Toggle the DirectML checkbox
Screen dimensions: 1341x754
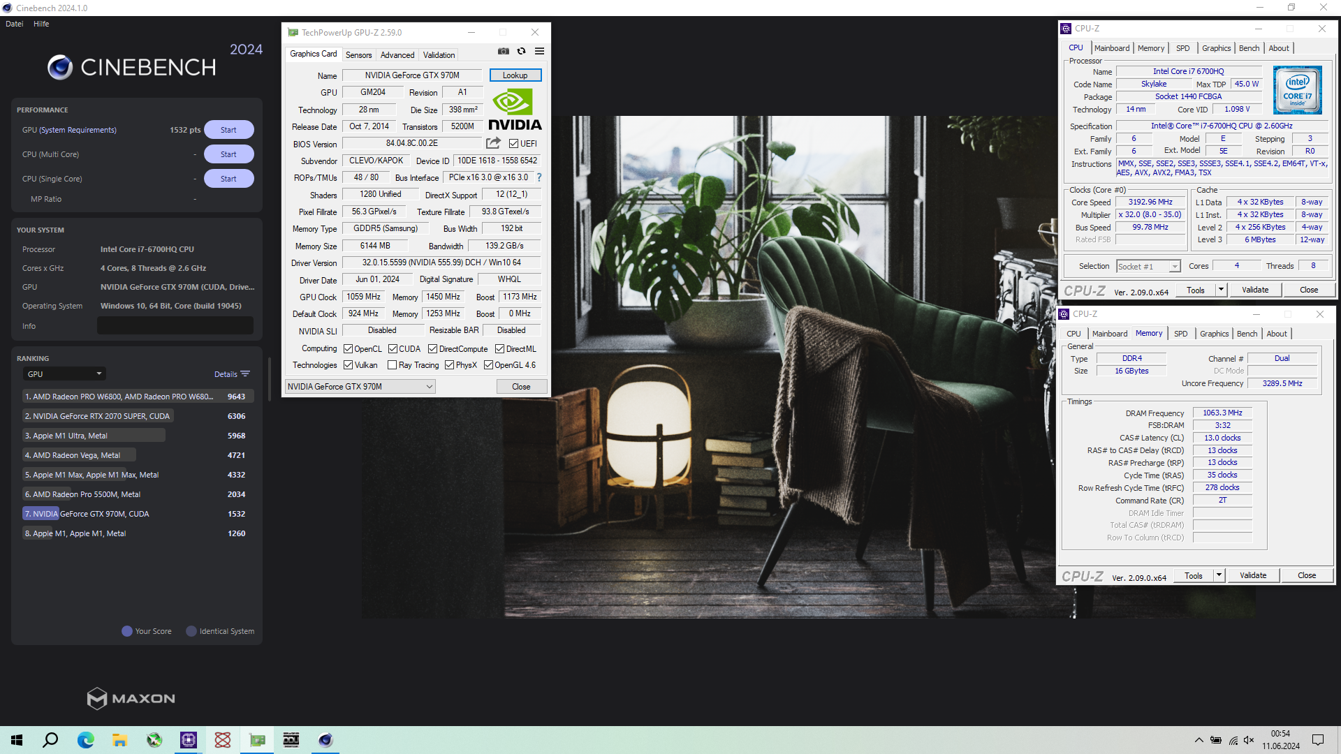[499, 349]
